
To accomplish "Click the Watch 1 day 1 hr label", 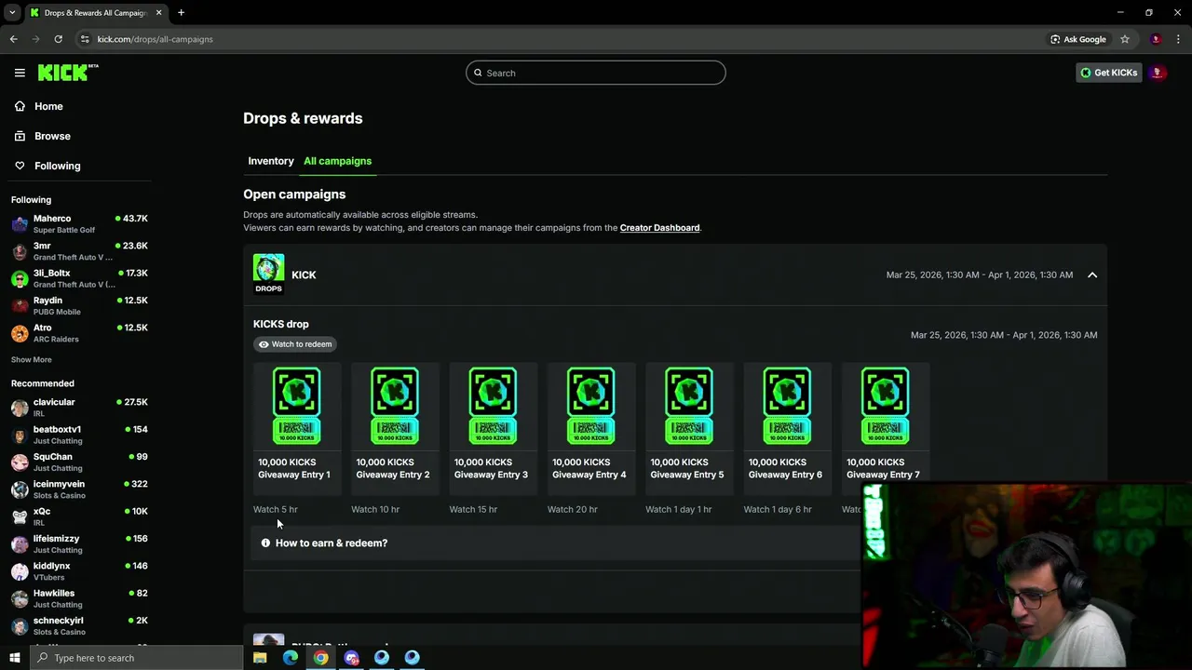I will [679, 509].
